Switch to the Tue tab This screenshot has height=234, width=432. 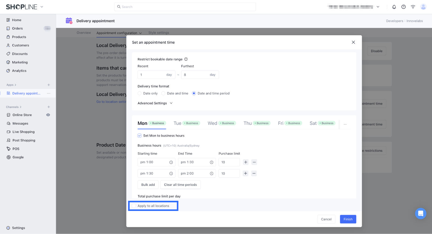pyautogui.click(x=177, y=123)
